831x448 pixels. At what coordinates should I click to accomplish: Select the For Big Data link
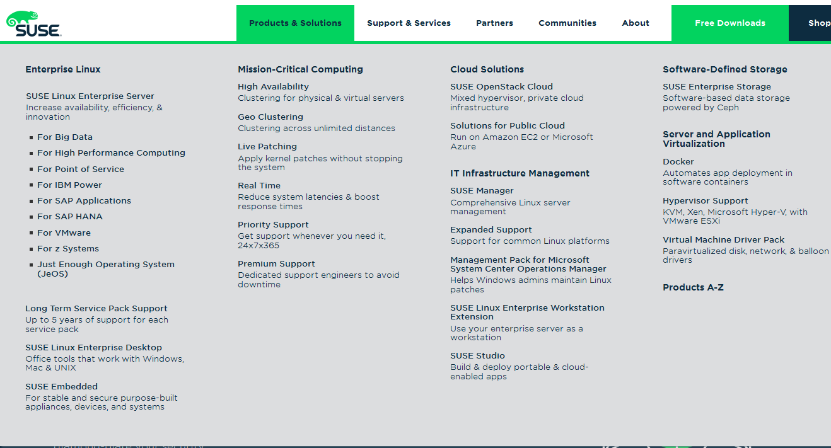pyautogui.click(x=64, y=137)
